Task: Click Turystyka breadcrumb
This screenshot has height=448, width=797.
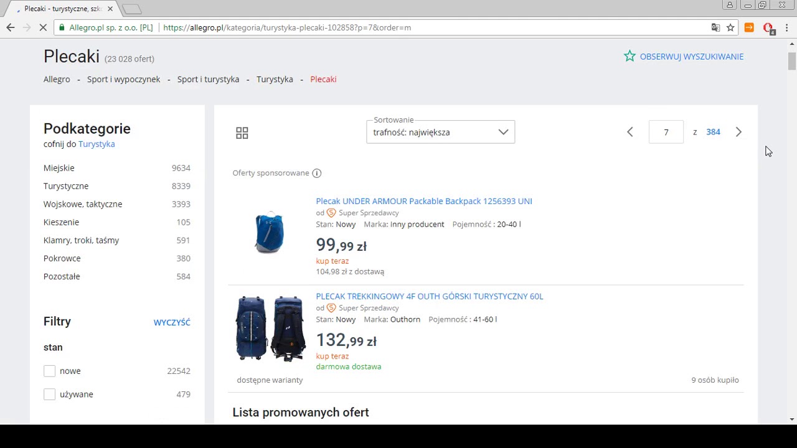Action: click(x=275, y=79)
